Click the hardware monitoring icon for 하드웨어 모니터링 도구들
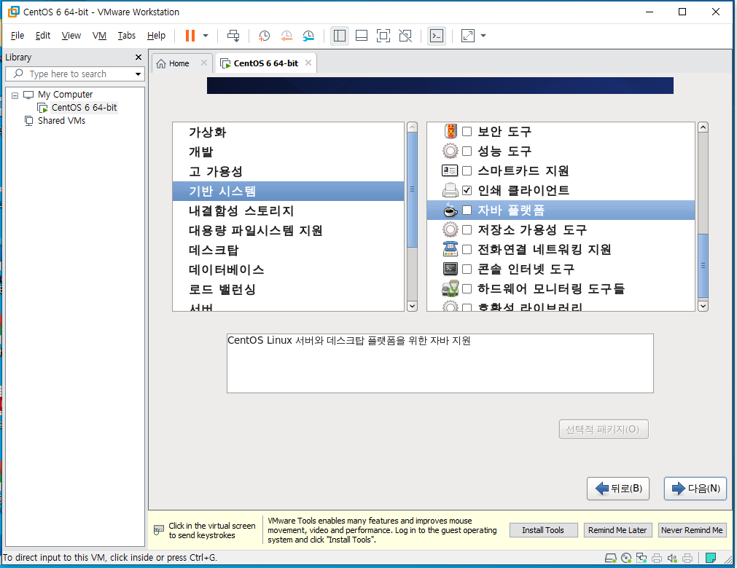Screen dimensions: 737x568 (x=451, y=288)
